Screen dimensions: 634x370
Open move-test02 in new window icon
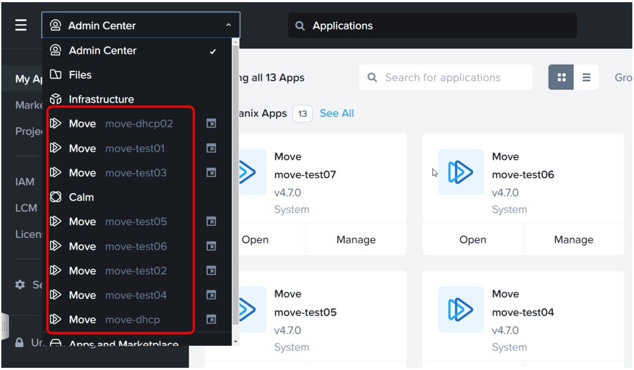[x=211, y=271]
